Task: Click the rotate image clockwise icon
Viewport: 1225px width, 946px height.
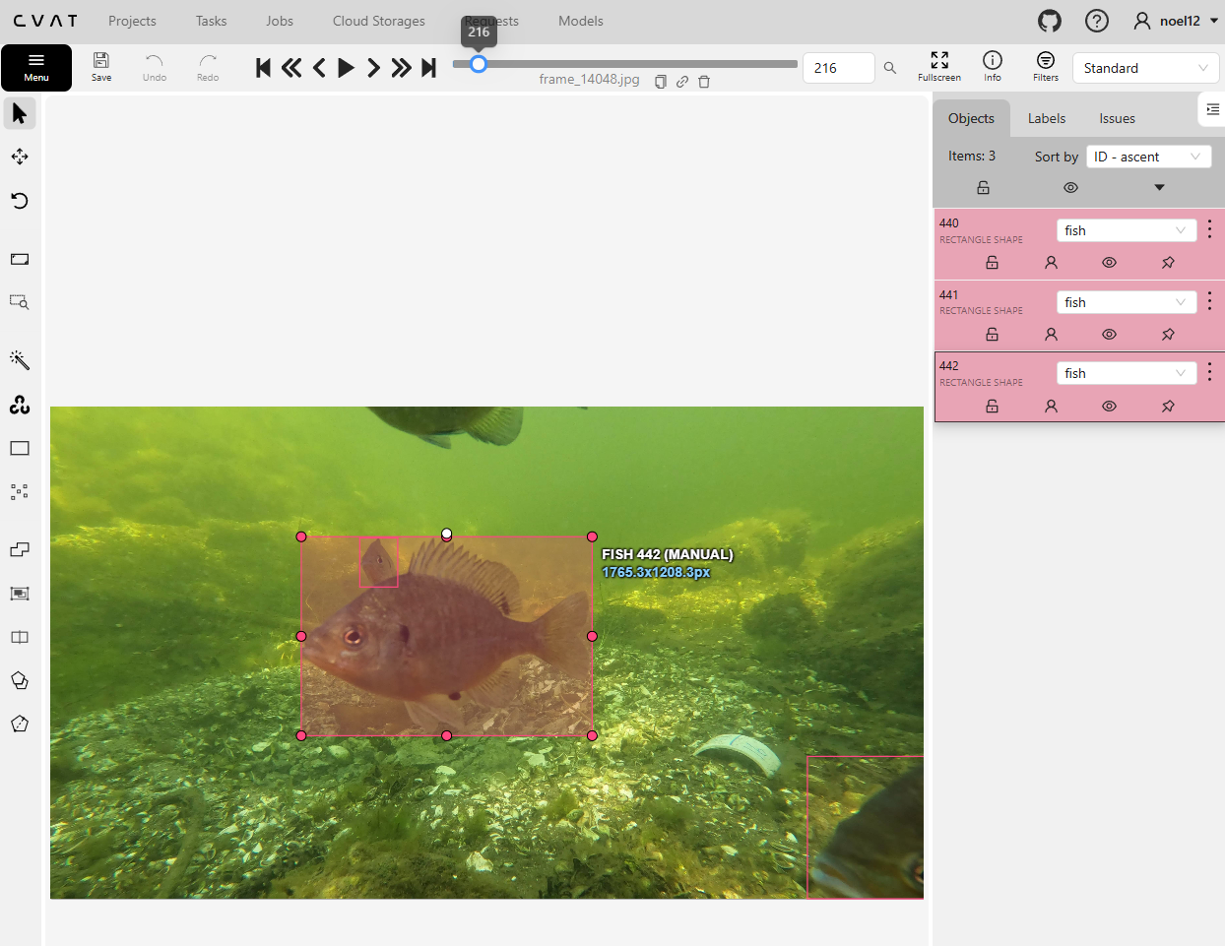Action: (x=20, y=201)
